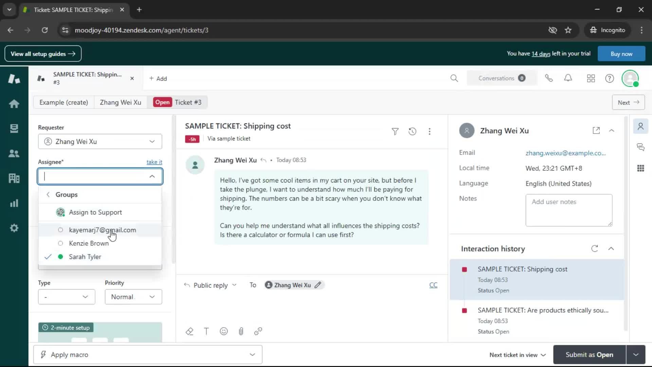Attach a file with paperclip icon

241,331
